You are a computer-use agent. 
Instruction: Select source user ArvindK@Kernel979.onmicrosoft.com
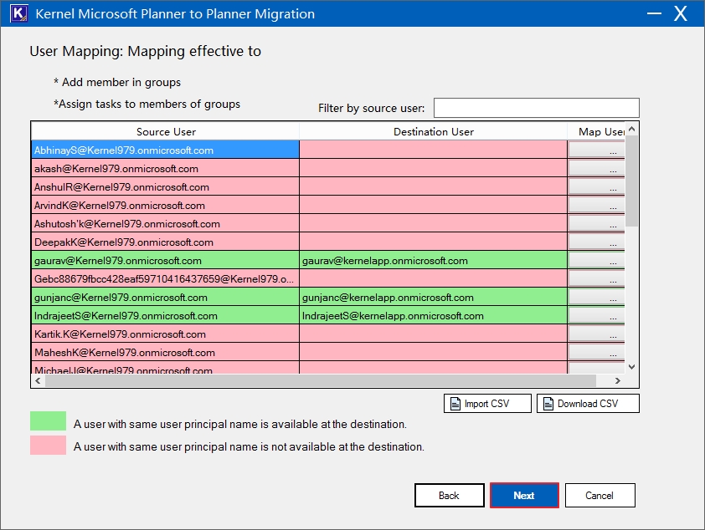tap(166, 205)
